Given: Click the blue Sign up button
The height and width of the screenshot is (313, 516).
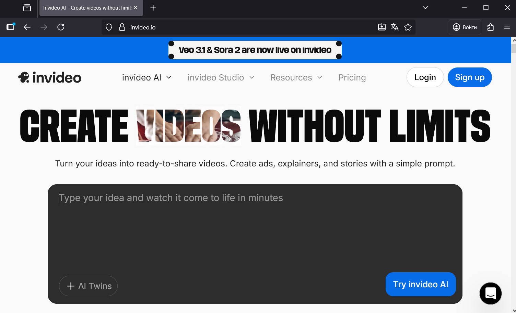Looking at the screenshot, I should (469, 77).
